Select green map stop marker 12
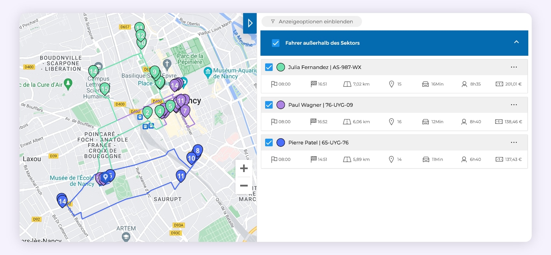The image size is (551, 255). (x=141, y=35)
